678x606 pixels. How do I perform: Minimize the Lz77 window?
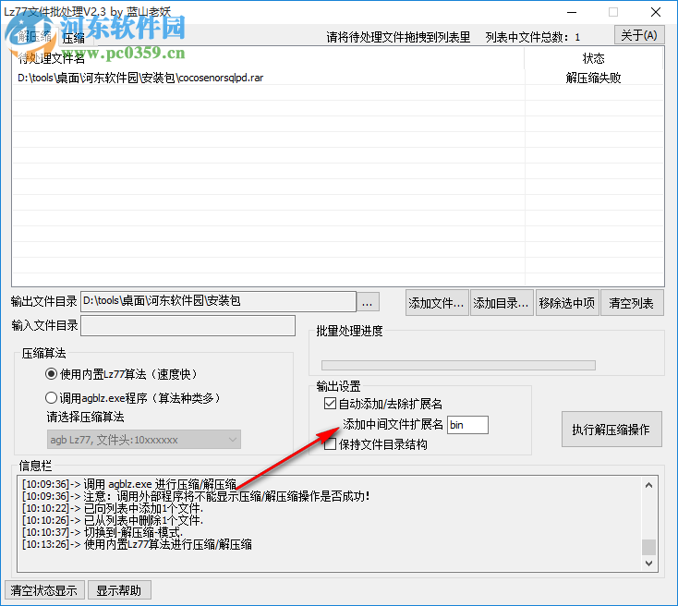[572, 12]
